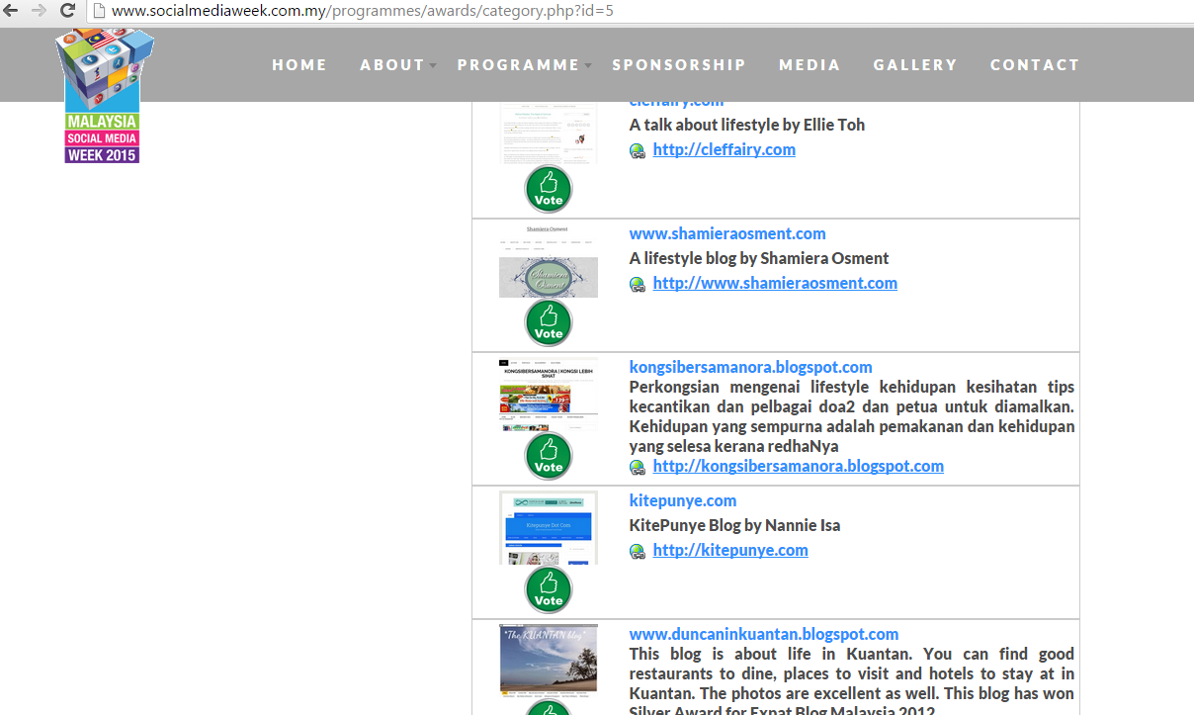Open the CONTACT page

1035,64
